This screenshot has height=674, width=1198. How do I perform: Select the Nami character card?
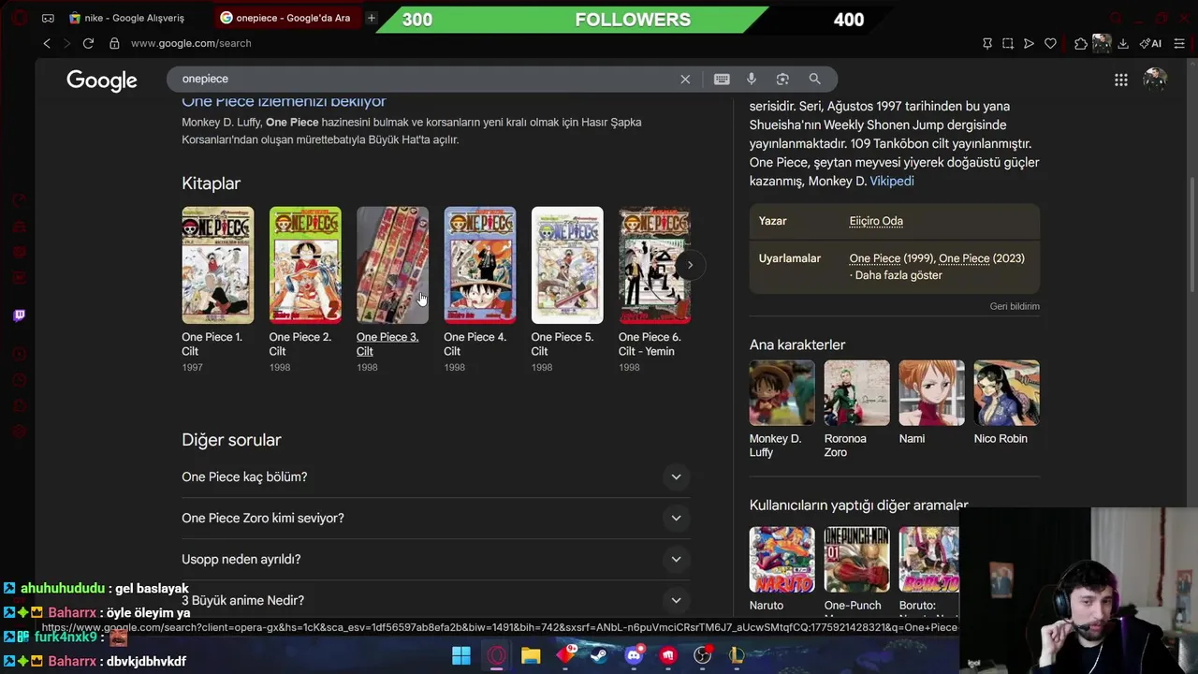pyautogui.click(x=931, y=403)
